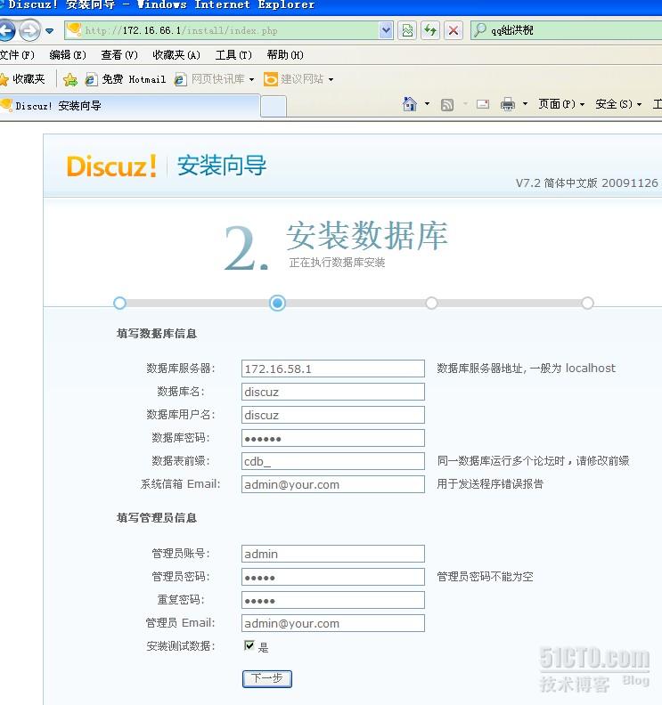The width and height of the screenshot is (662, 705).
Task: Expand the Home icon dropdown arrow
Action: pyautogui.click(x=427, y=104)
